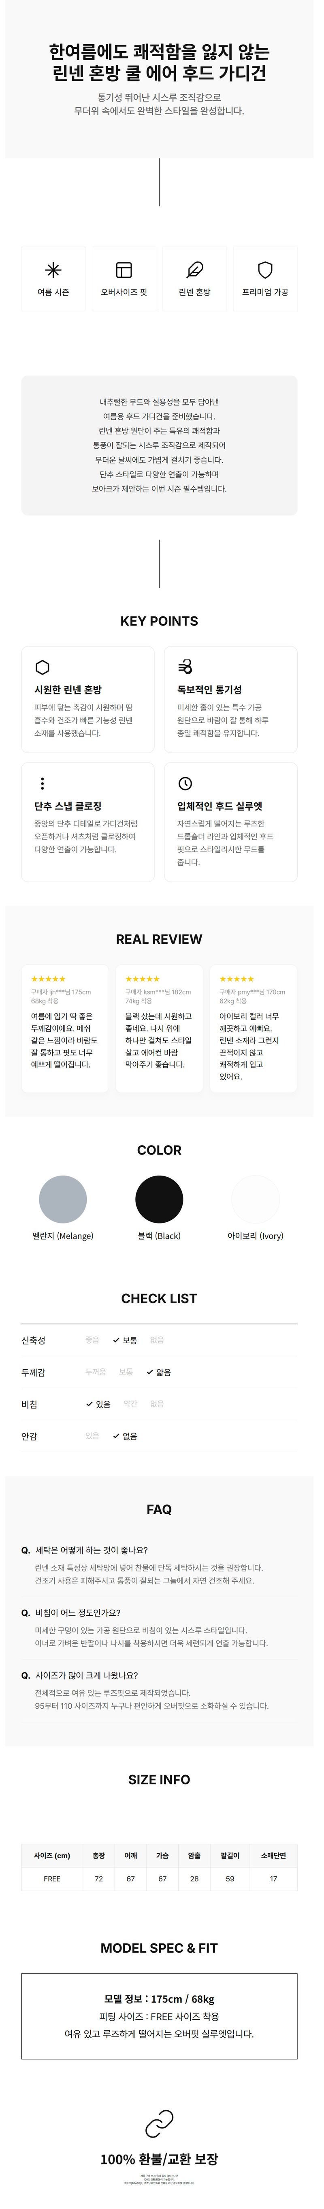Click the wind icon above 독보적인 통기성
This screenshot has height=2209, width=324.
click(185, 667)
